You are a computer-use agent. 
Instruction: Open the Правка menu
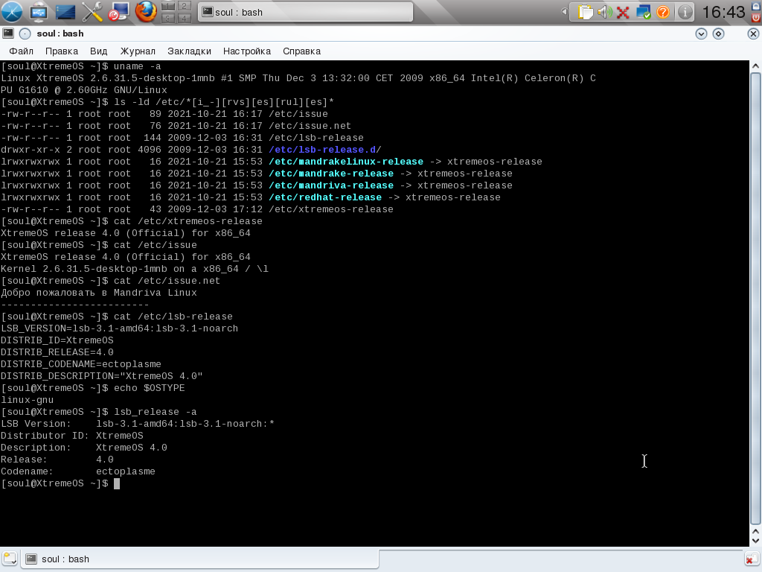(x=62, y=51)
